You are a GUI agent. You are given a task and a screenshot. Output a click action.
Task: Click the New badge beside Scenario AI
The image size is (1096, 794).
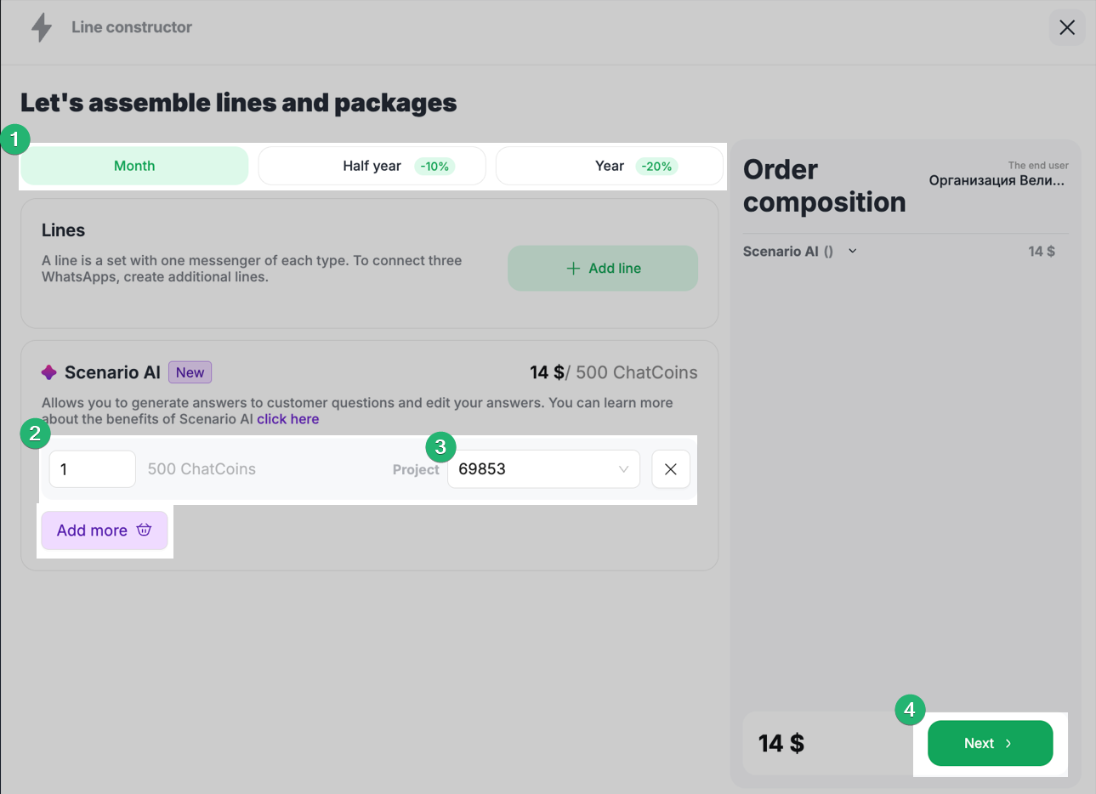point(190,372)
